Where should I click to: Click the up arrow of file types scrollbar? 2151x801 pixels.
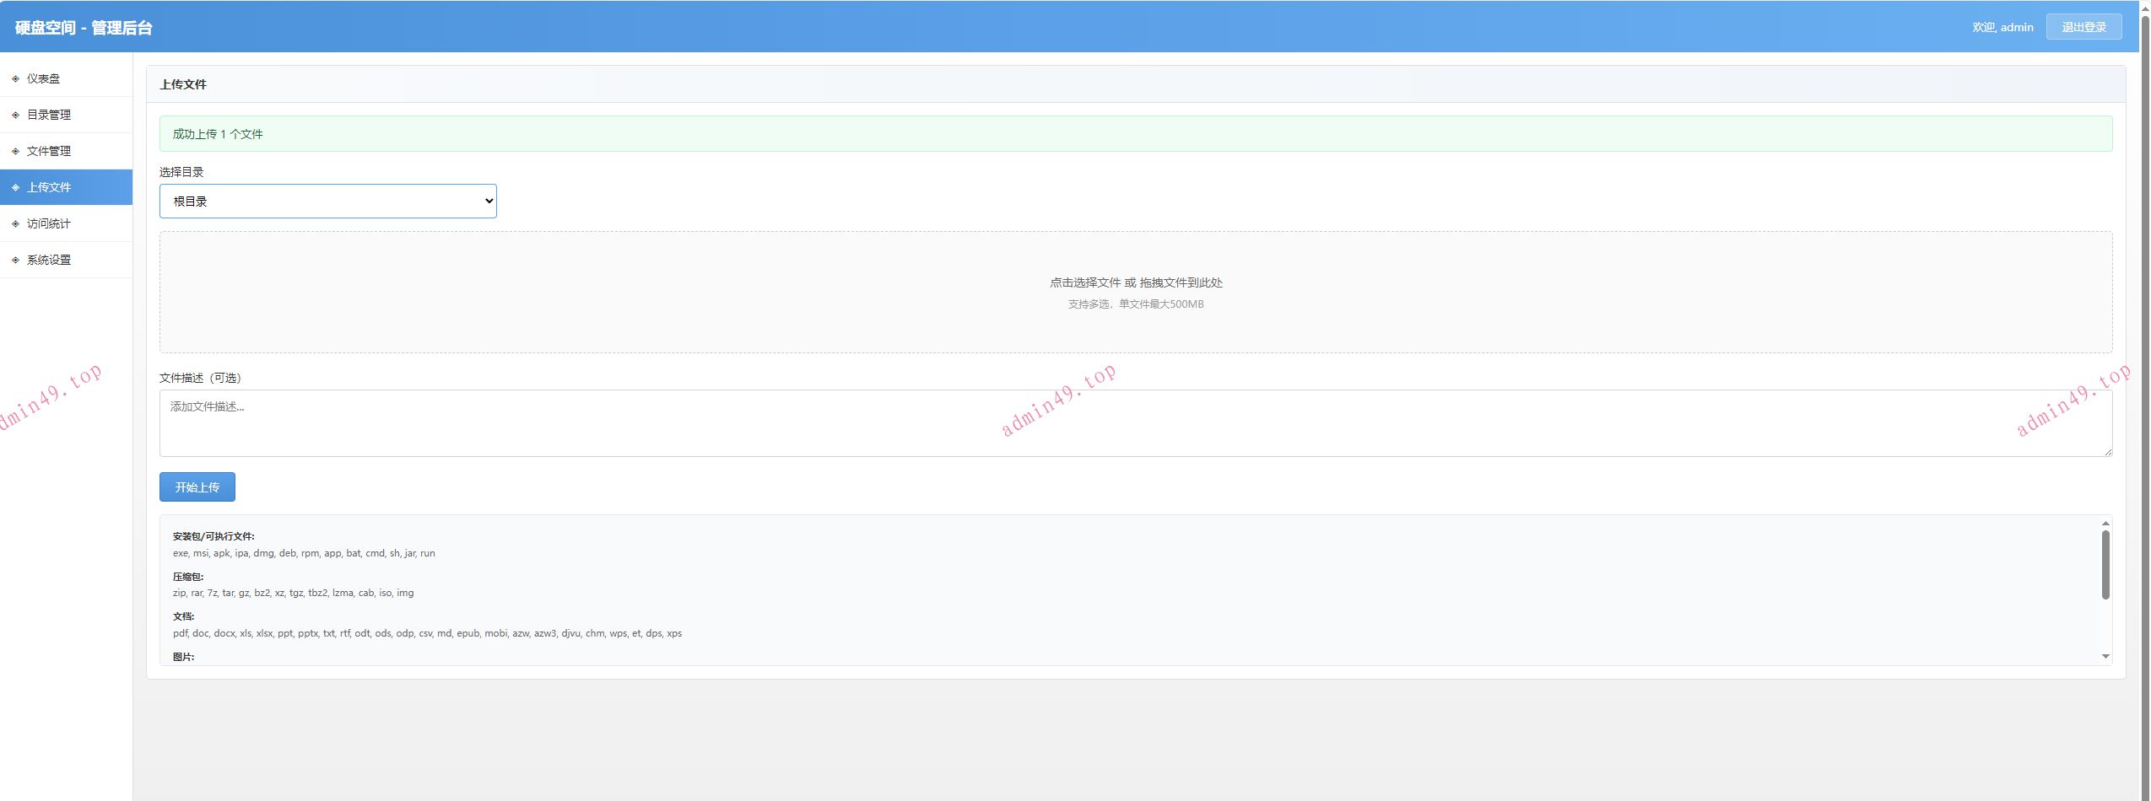2105,524
